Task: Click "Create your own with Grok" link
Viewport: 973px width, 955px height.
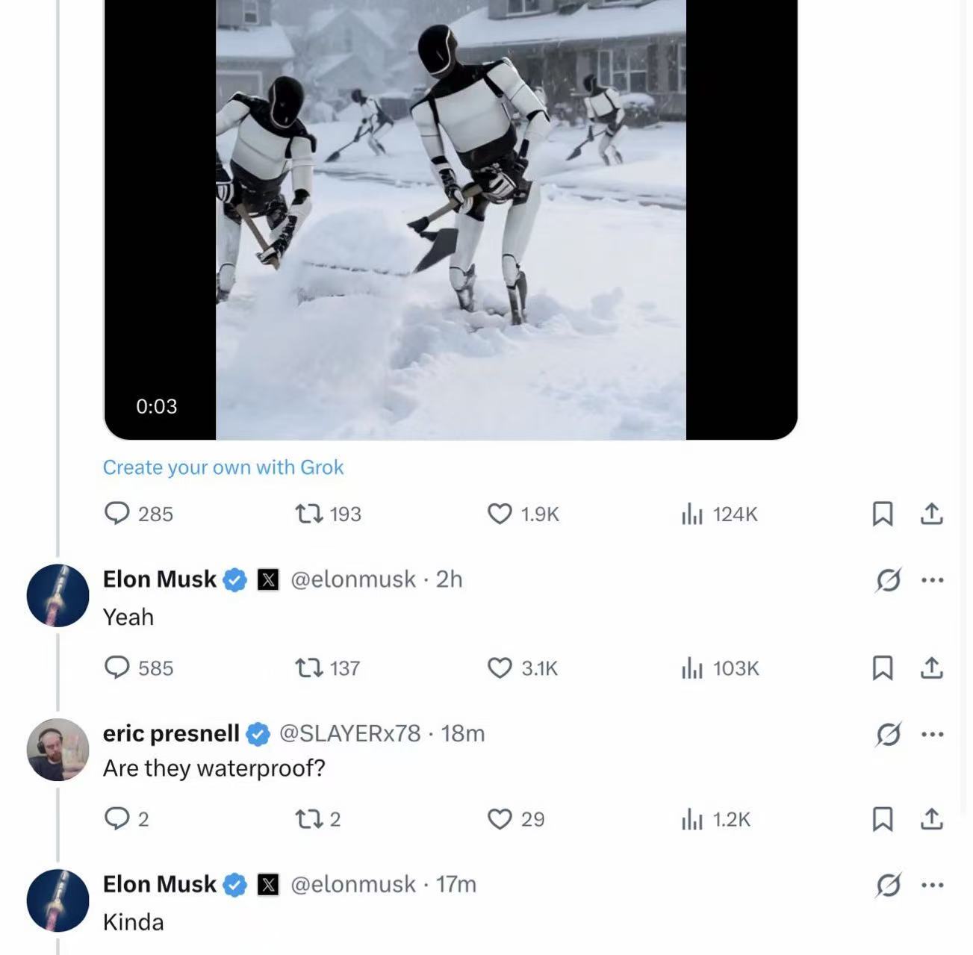Action: 223,467
